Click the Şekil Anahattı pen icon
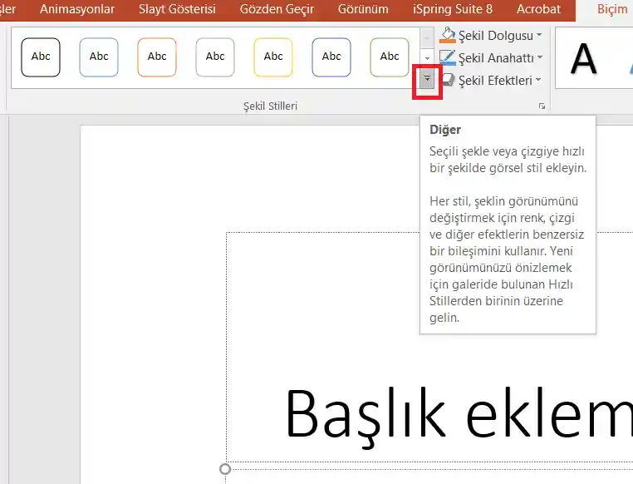The image size is (633, 484). [x=447, y=57]
